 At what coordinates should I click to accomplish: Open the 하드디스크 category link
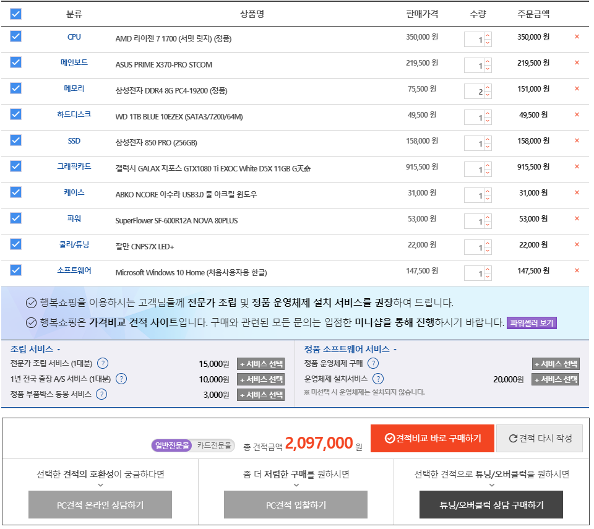[74, 115]
